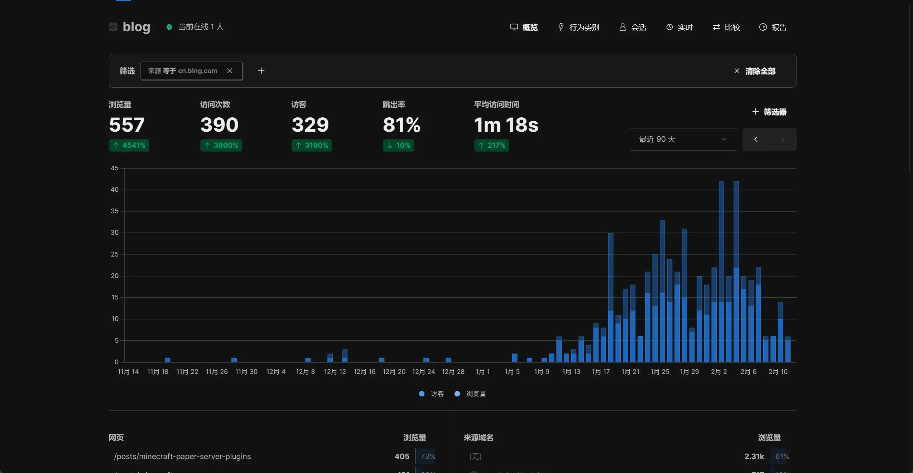Viewport: 913px width, 473px height.
Task: Switch to the 行为类别 tab
Action: click(578, 27)
